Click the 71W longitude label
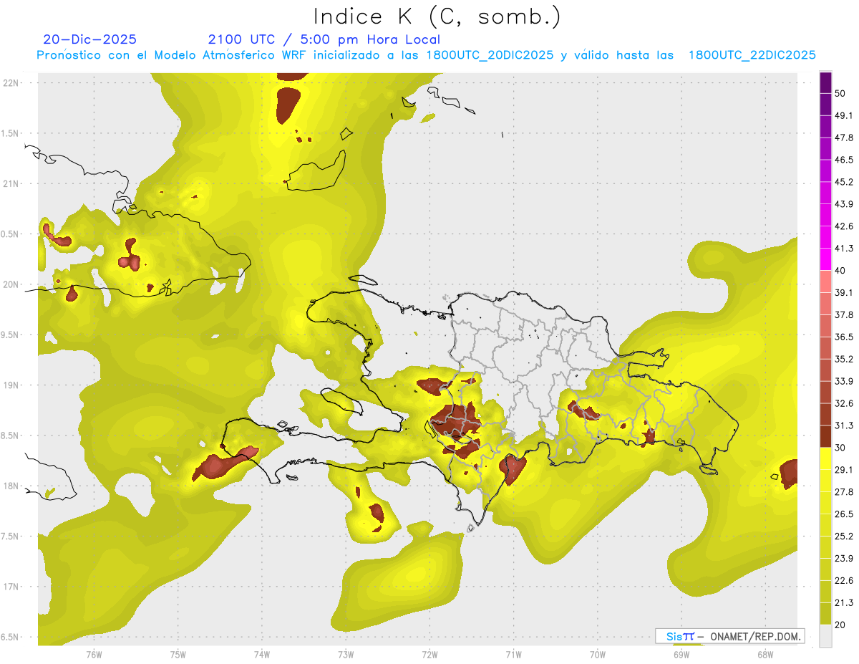This screenshot has height=664, width=859. 513,655
